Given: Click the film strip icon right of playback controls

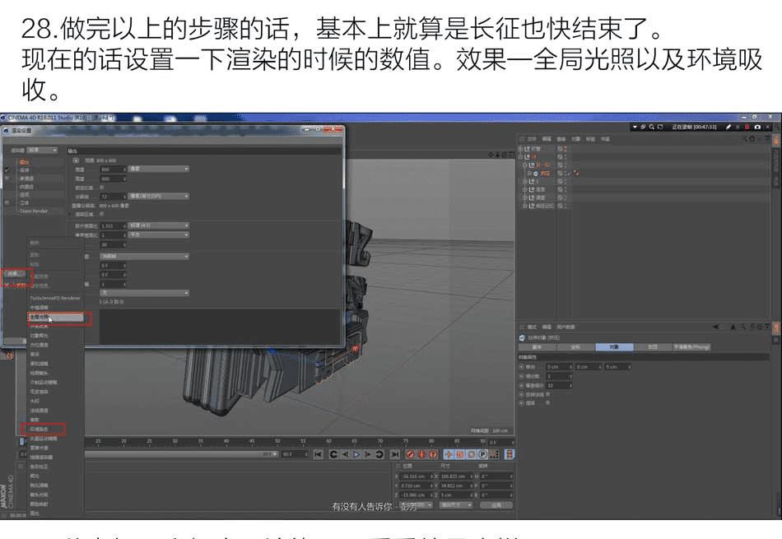Looking at the screenshot, I should pyautogui.click(x=510, y=454).
